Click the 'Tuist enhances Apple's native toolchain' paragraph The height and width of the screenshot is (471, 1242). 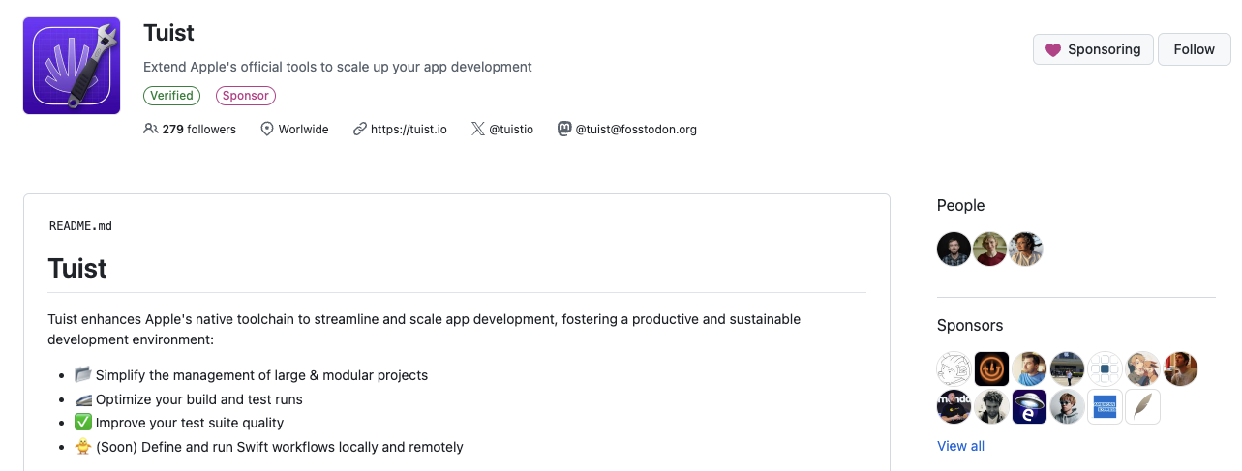(x=424, y=330)
